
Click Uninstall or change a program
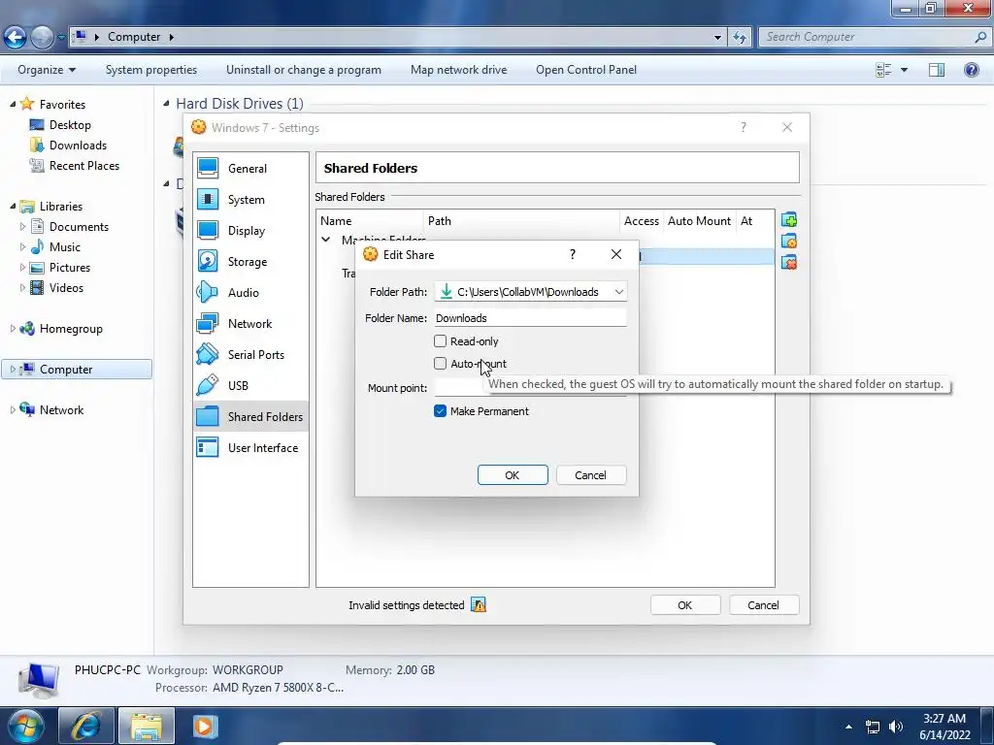coord(304,70)
